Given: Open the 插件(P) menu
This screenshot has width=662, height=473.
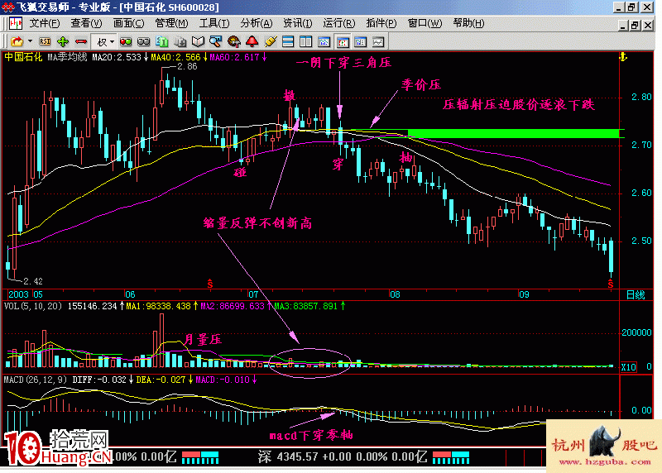Looking at the screenshot, I should pos(381,23).
